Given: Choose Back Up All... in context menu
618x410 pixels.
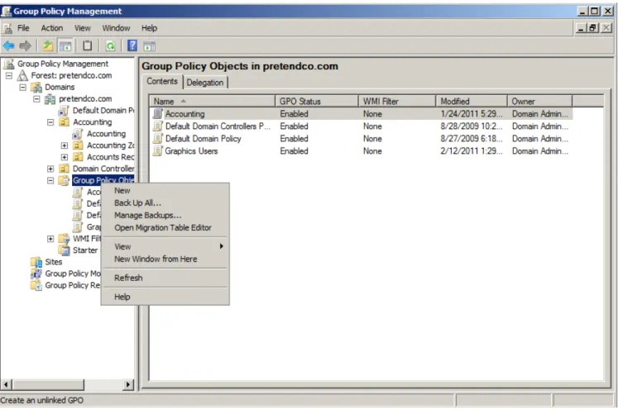Looking at the screenshot, I should [165, 203].
